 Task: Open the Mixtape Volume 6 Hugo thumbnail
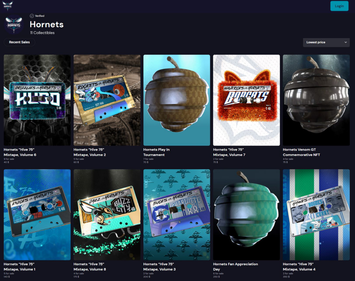(x=37, y=100)
